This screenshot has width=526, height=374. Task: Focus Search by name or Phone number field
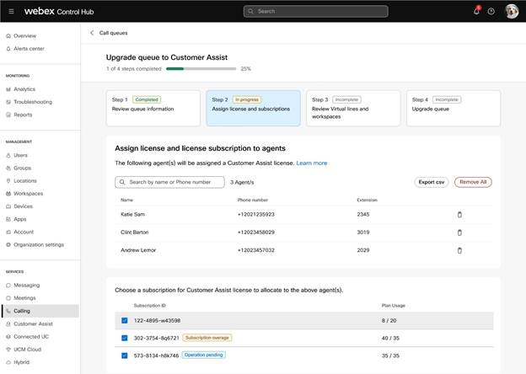pyautogui.click(x=169, y=182)
